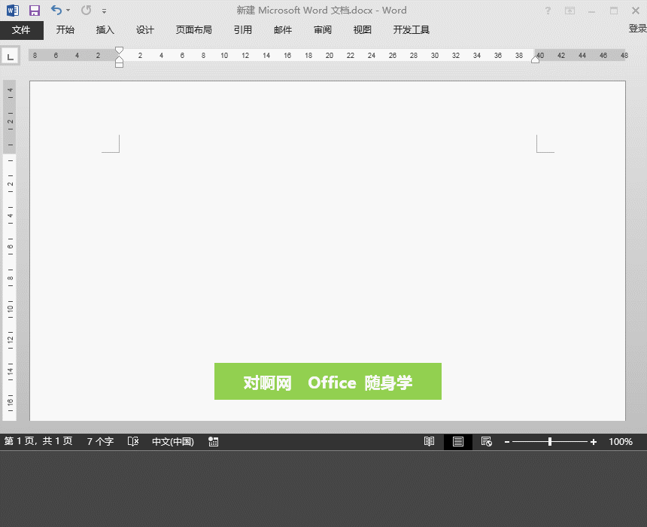Screen dimensions: 647x527
Task: Click the 100% zoom level
Action: click(621, 441)
